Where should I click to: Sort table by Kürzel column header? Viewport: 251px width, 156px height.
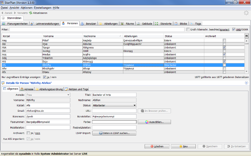click(x=22, y=36)
